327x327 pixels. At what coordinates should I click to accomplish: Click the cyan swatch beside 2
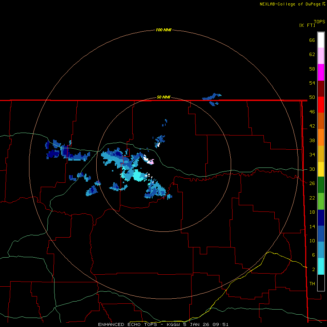pos(321,266)
